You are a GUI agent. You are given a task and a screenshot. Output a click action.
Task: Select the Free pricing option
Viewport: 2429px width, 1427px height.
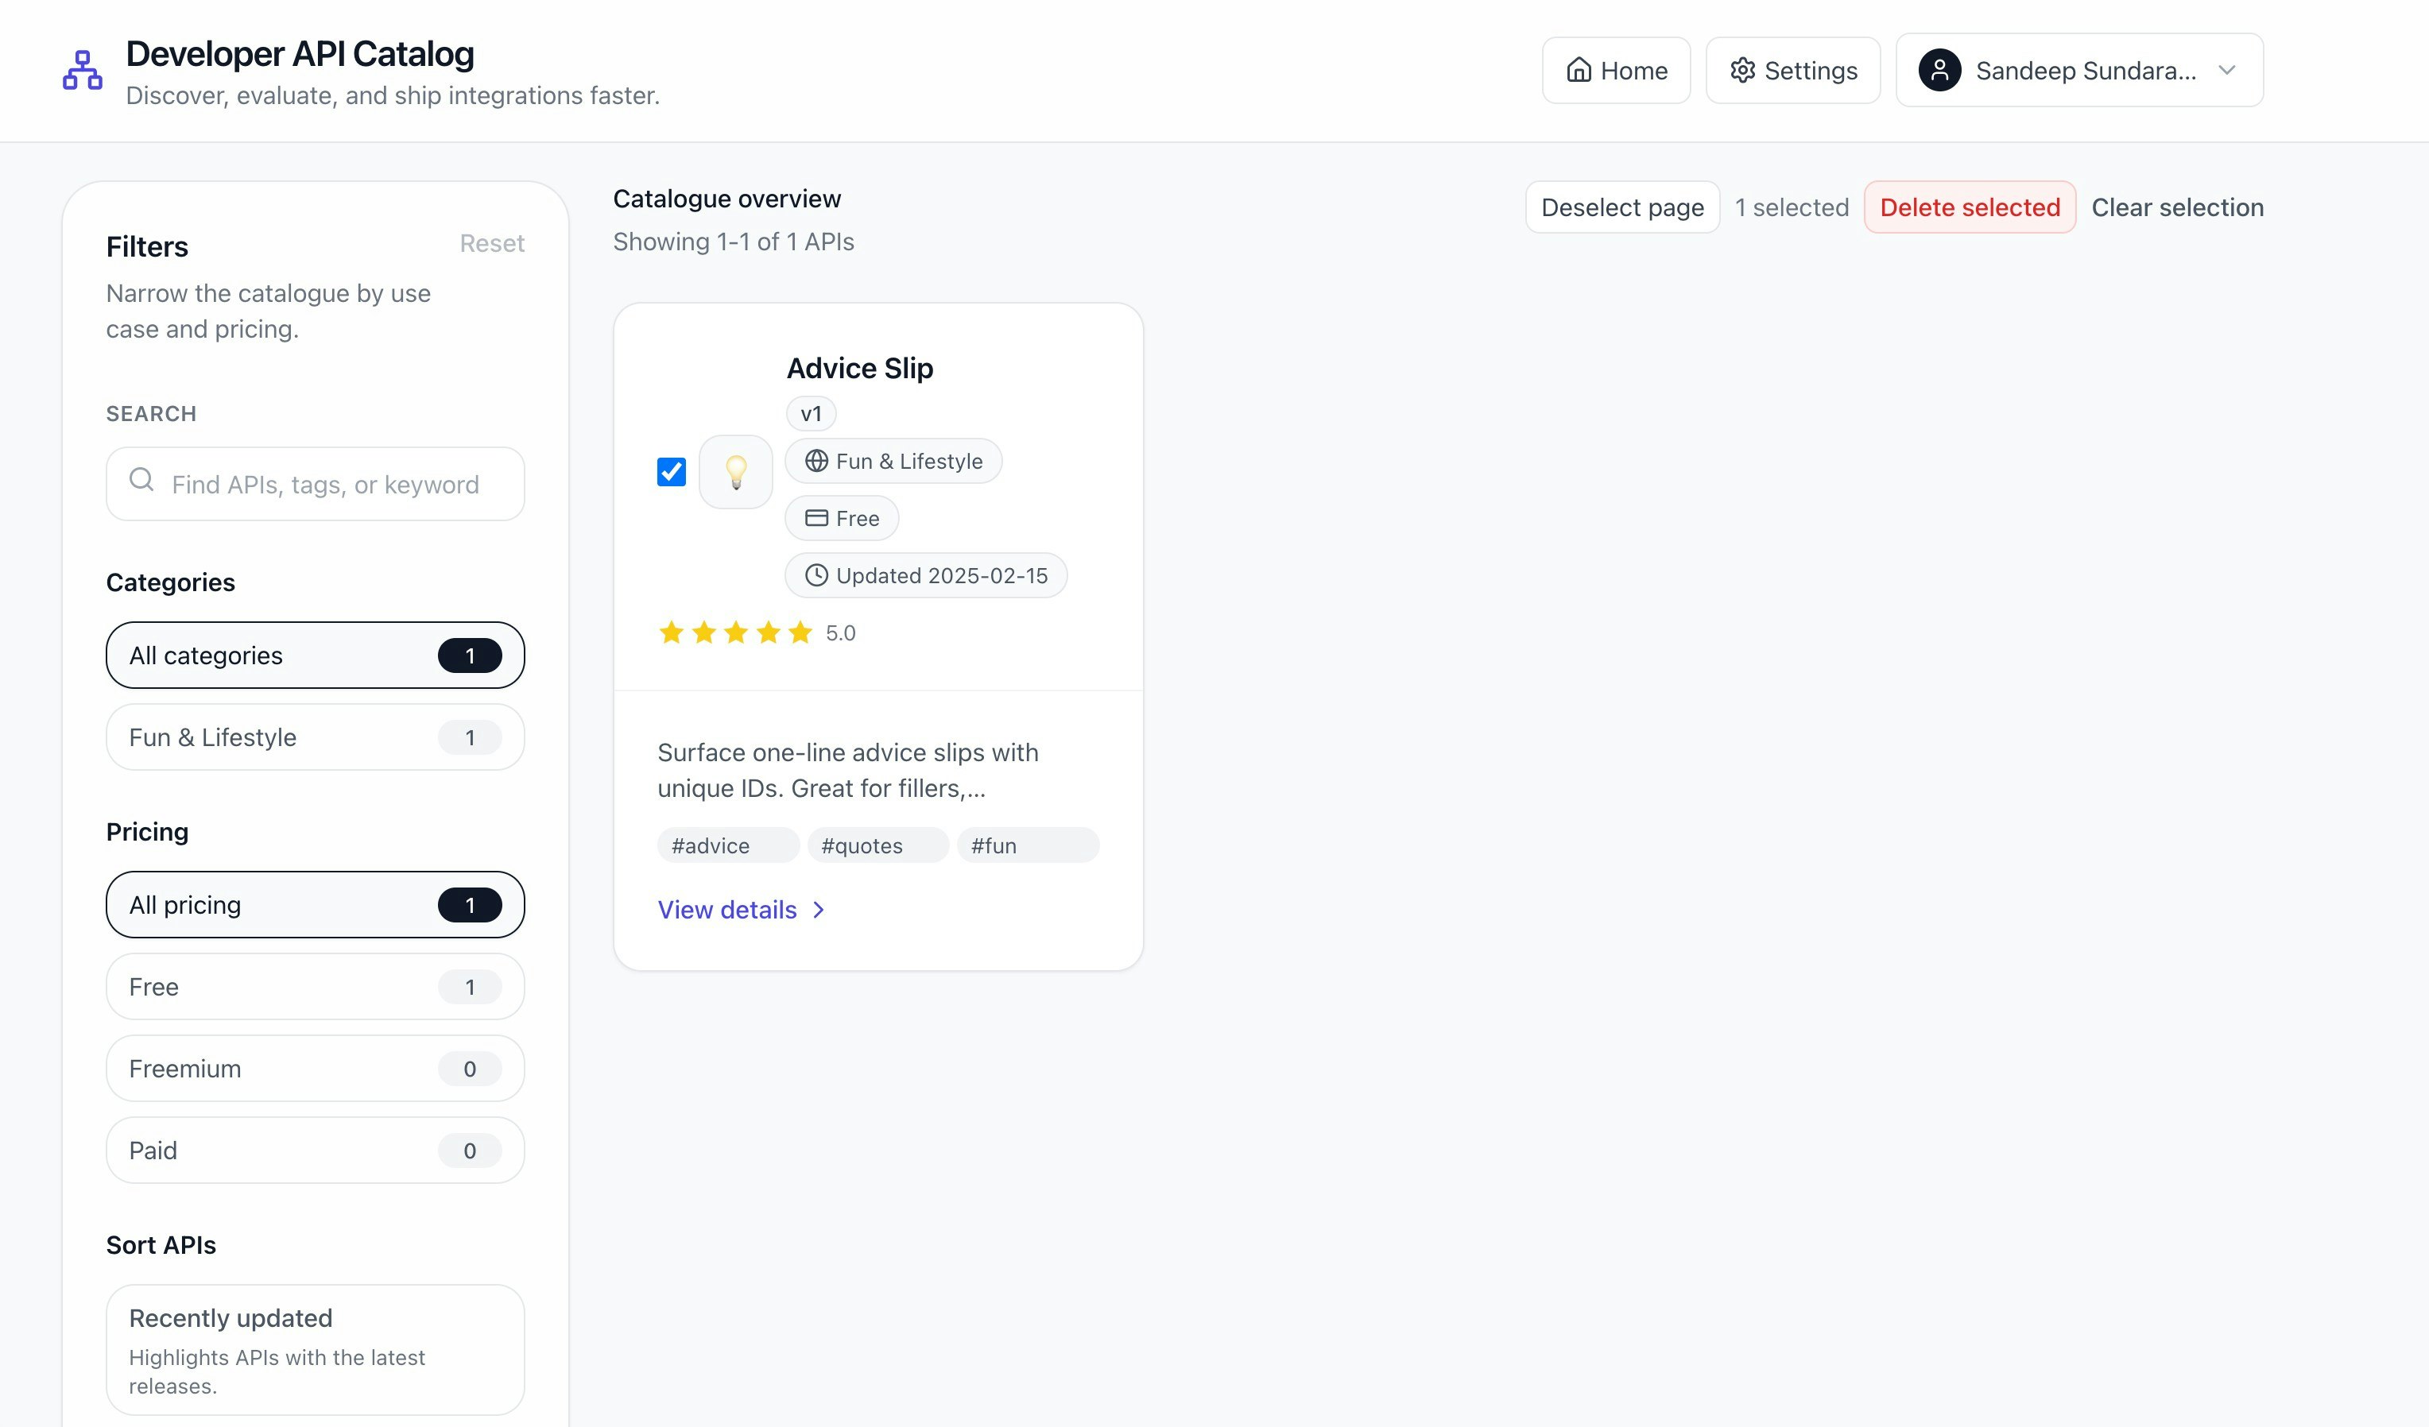[316, 987]
